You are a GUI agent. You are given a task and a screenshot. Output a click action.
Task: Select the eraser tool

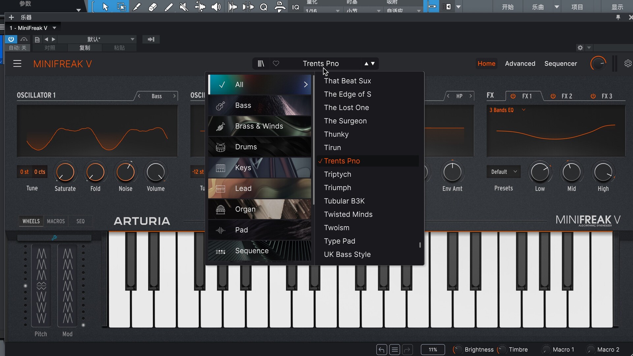[x=153, y=7]
